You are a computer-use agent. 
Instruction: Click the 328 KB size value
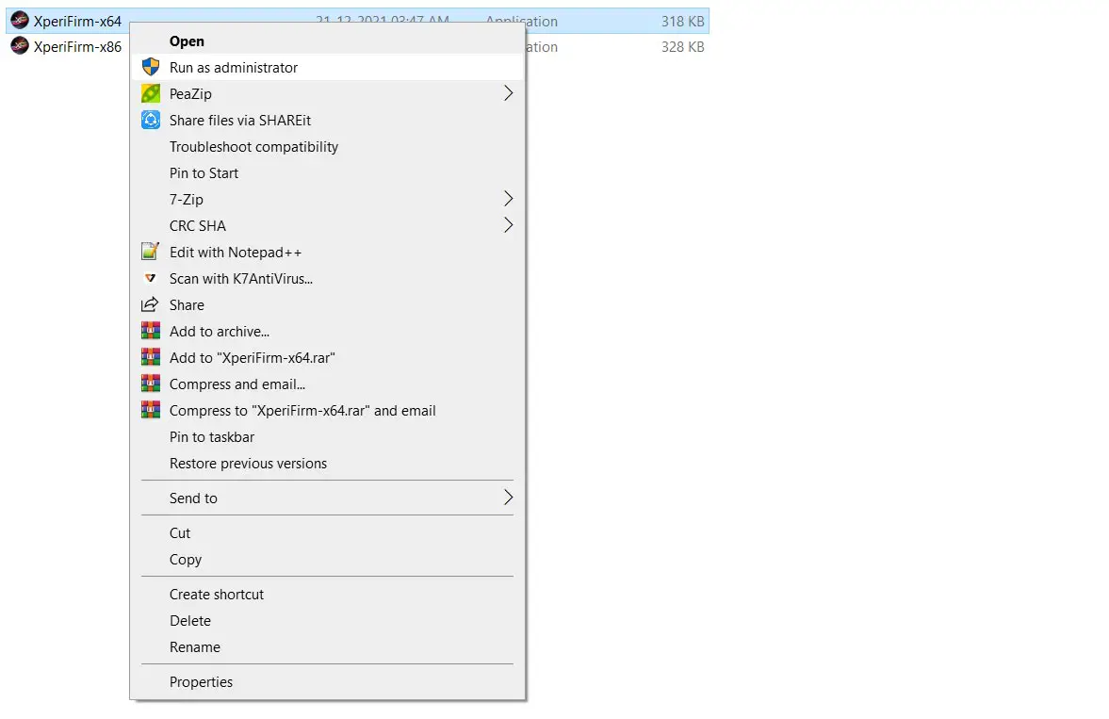click(x=682, y=47)
